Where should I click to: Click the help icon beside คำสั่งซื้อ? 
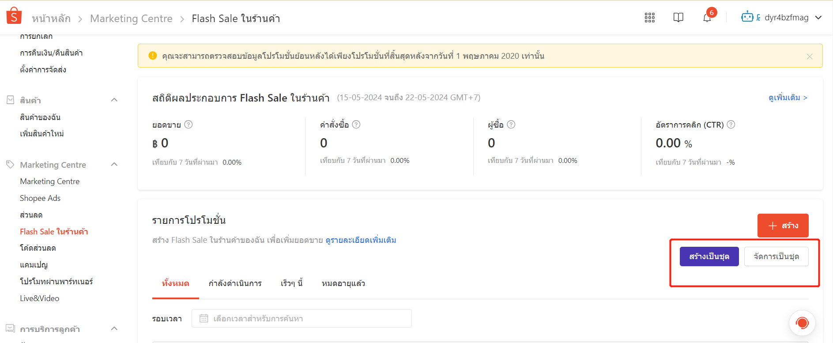tap(356, 124)
